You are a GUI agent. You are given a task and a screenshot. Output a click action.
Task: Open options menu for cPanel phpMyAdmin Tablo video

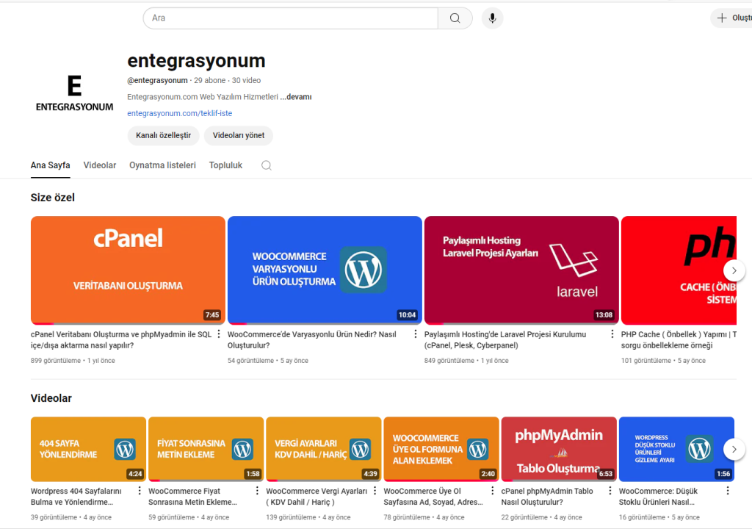click(610, 491)
